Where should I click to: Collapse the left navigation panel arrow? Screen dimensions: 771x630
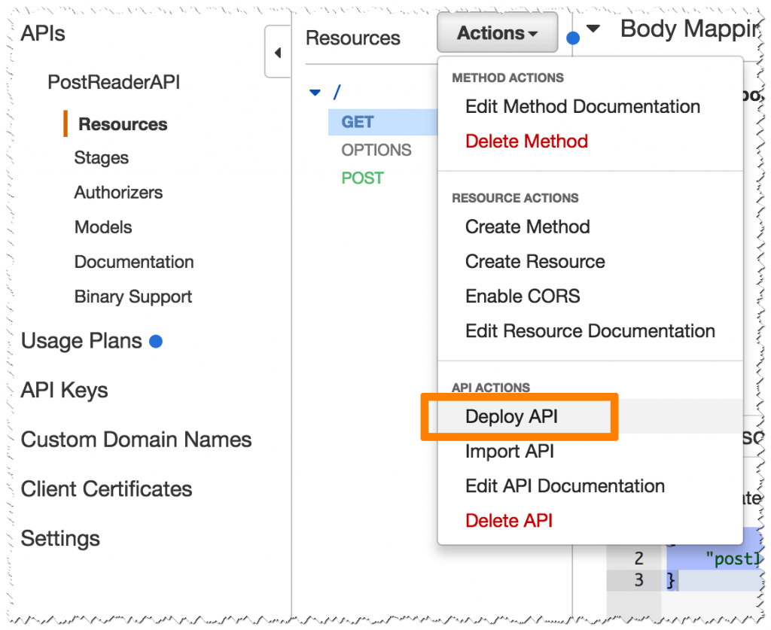coord(278,52)
